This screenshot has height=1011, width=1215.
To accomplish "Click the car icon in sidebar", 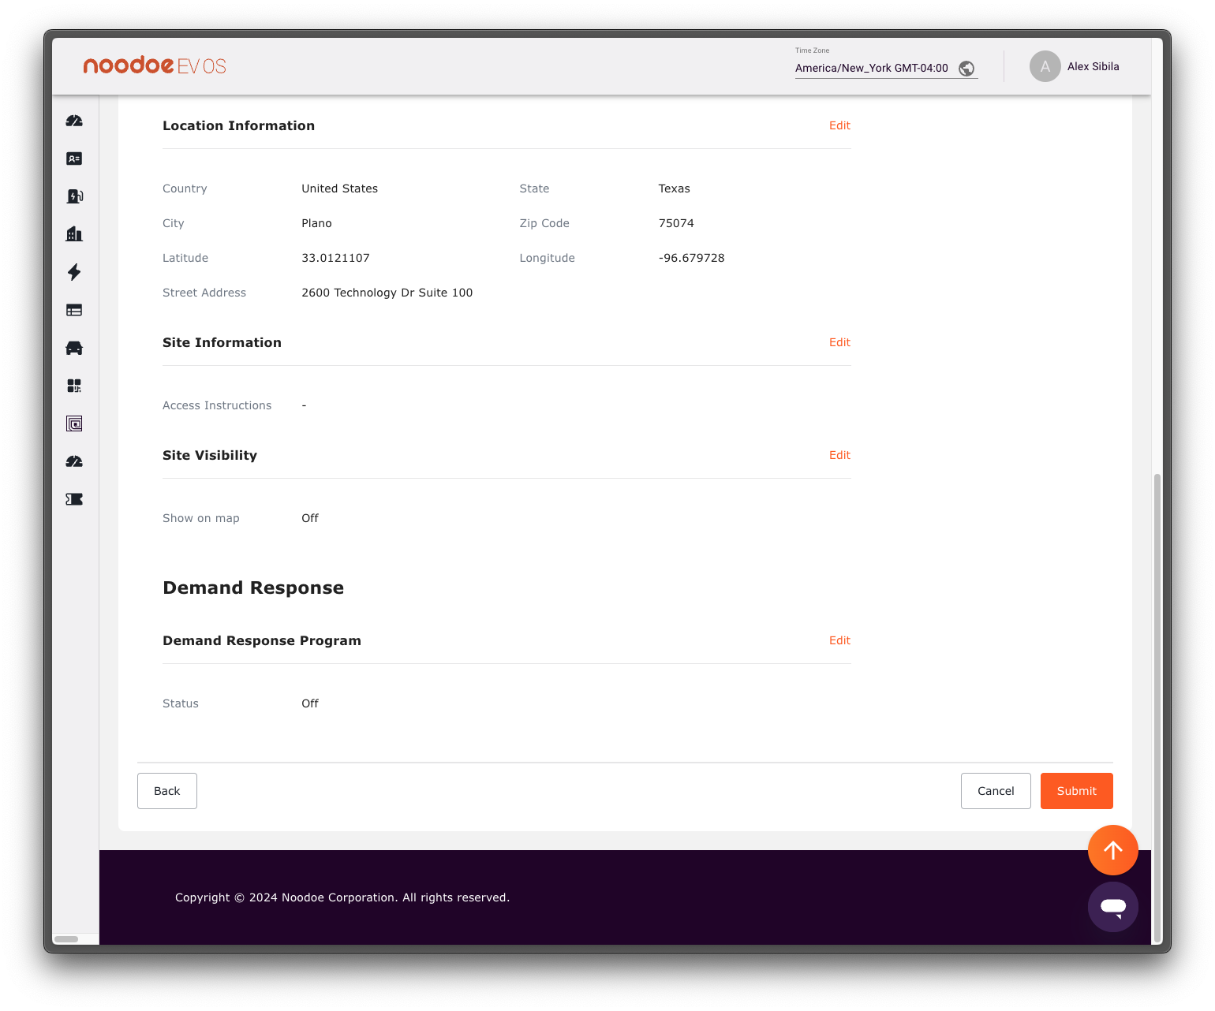I will coord(74,348).
